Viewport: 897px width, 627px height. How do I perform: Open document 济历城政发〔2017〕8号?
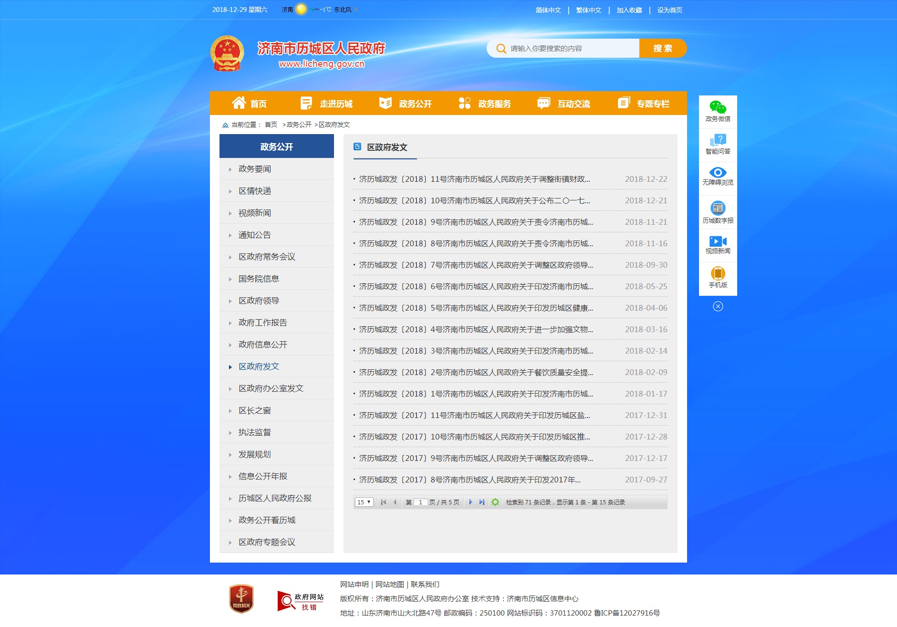point(470,480)
